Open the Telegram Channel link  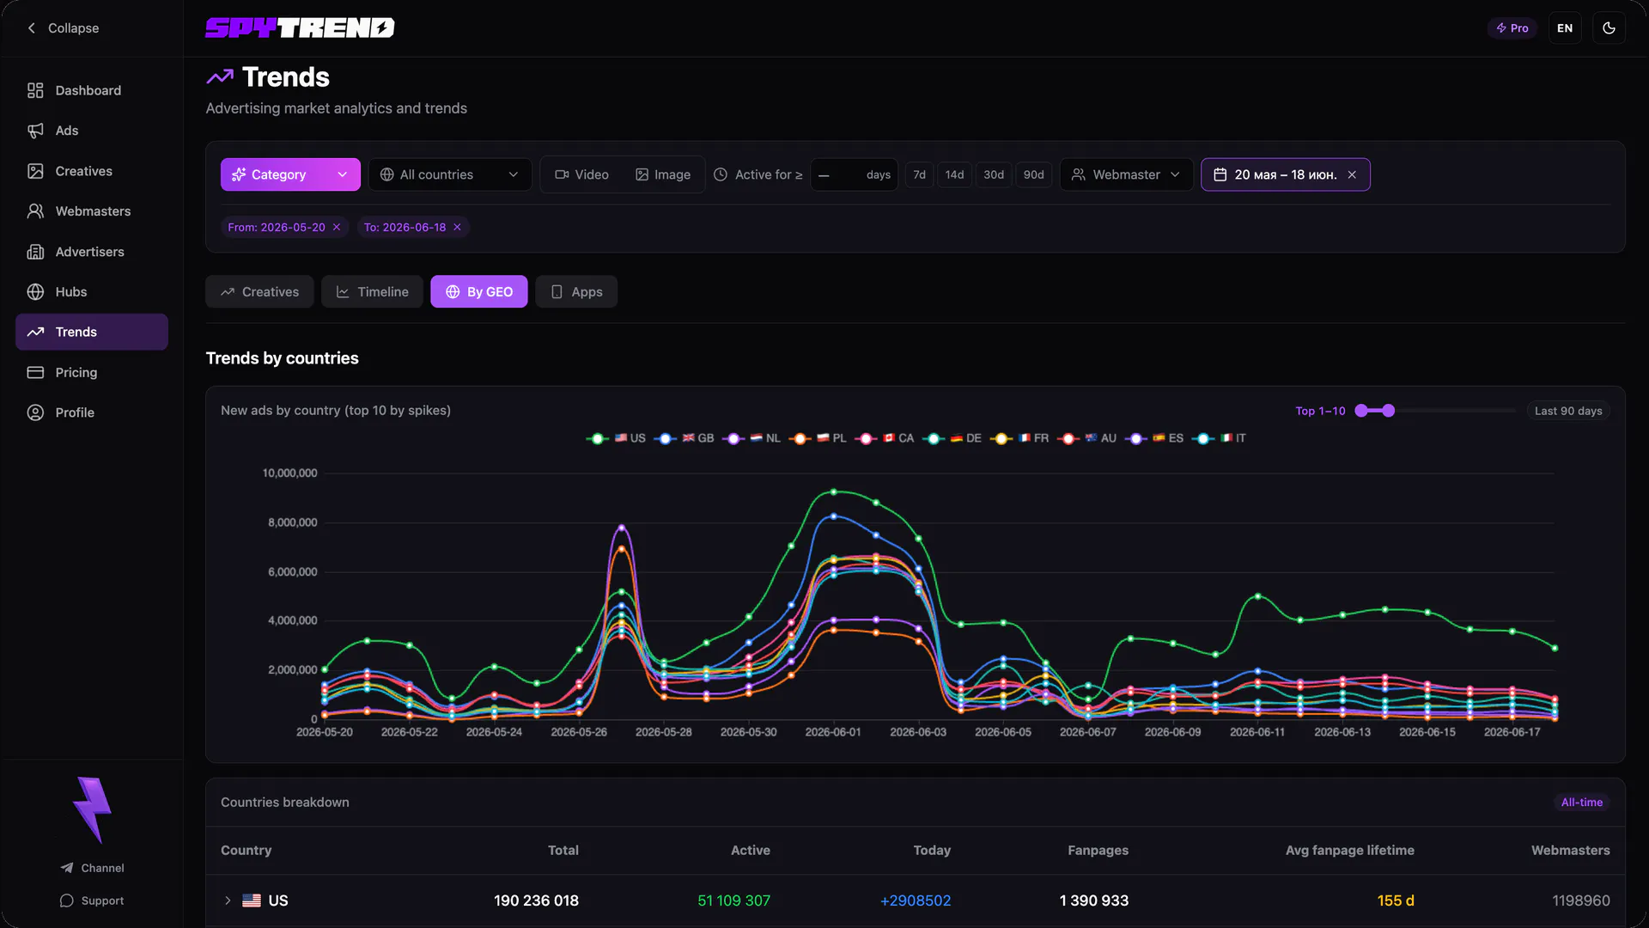coord(92,869)
